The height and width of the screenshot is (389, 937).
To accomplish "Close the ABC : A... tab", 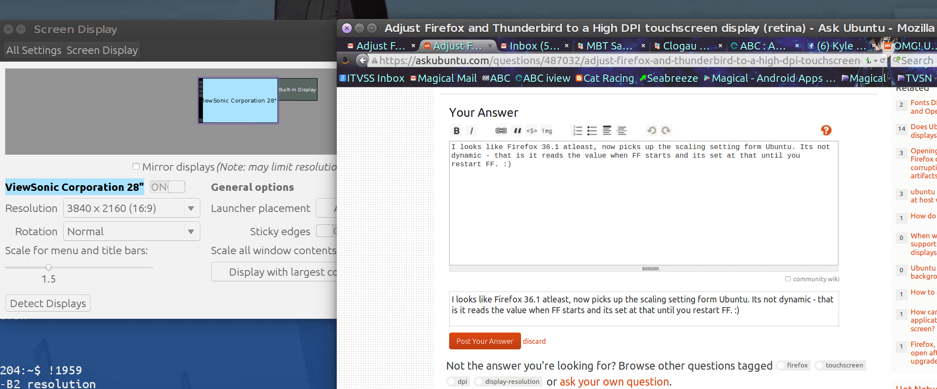I will [797, 46].
